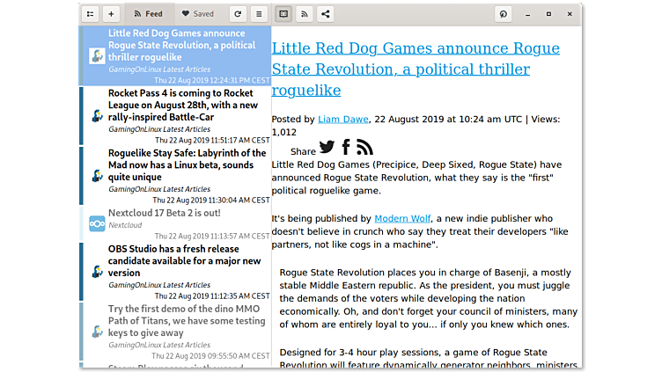Select the OBS Studio release candidate article
The width and height of the screenshot is (662, 372).
[x=184, y=261]
